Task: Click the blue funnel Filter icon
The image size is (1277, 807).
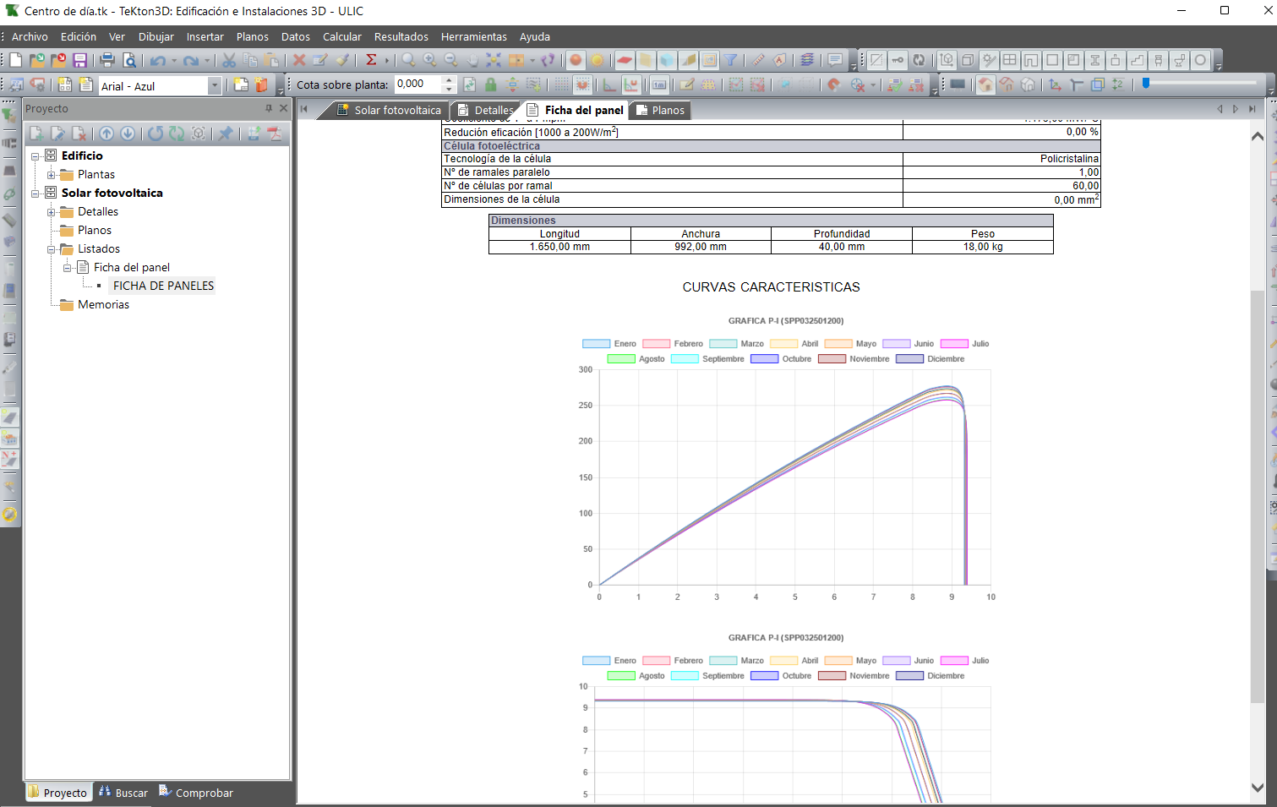Action: tap(731, 60)
